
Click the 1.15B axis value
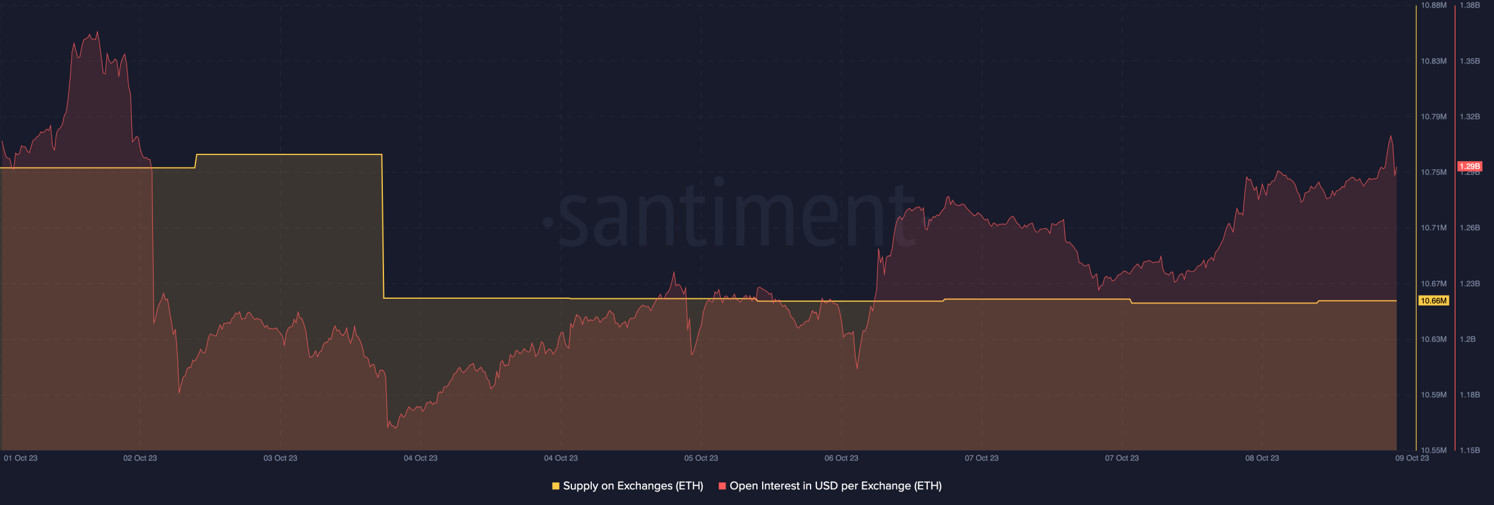click(1469, 450)
